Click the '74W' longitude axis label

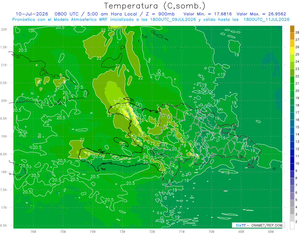tap(93, 231)
